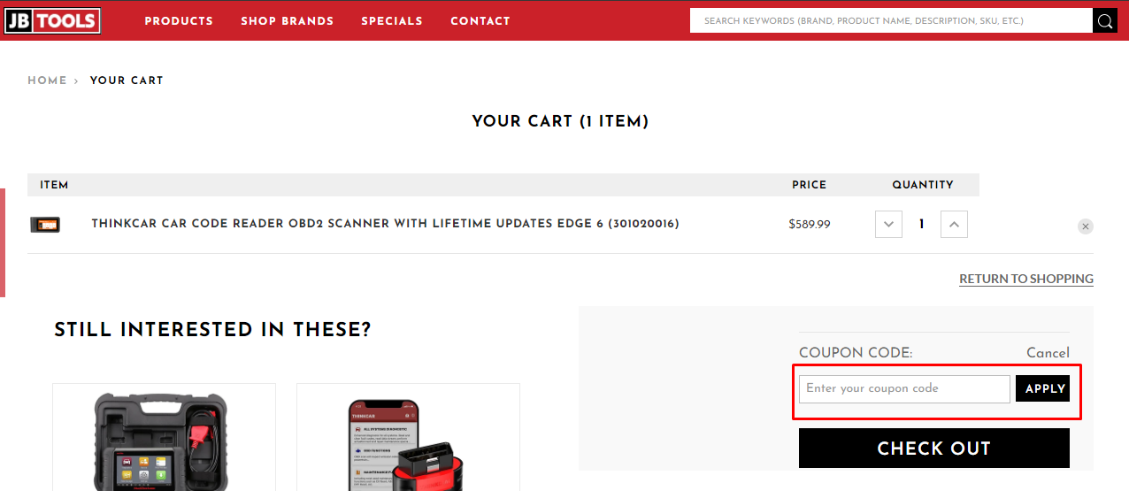The image size is (1129, 491).
Task: Click the search keywords field
Action: [890, 21]
